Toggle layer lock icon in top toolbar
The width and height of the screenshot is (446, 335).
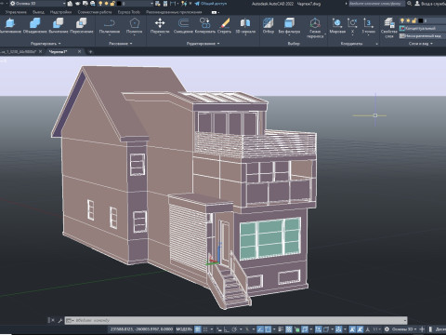(112, 4)
